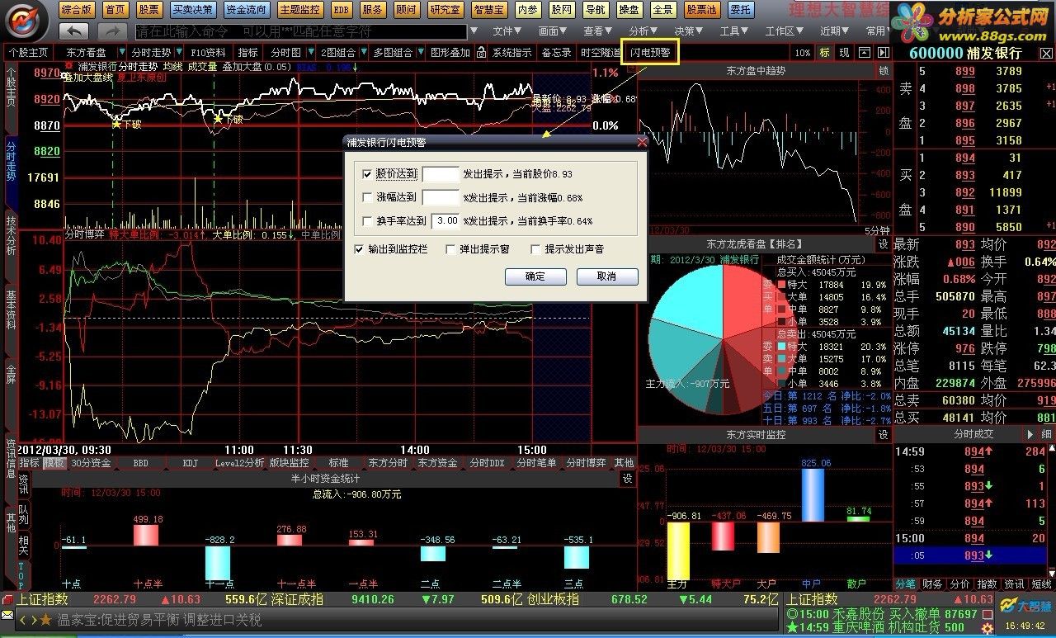The image size is (1056, 638).
Task: Click the application logo icon
Action: [24, 20]
